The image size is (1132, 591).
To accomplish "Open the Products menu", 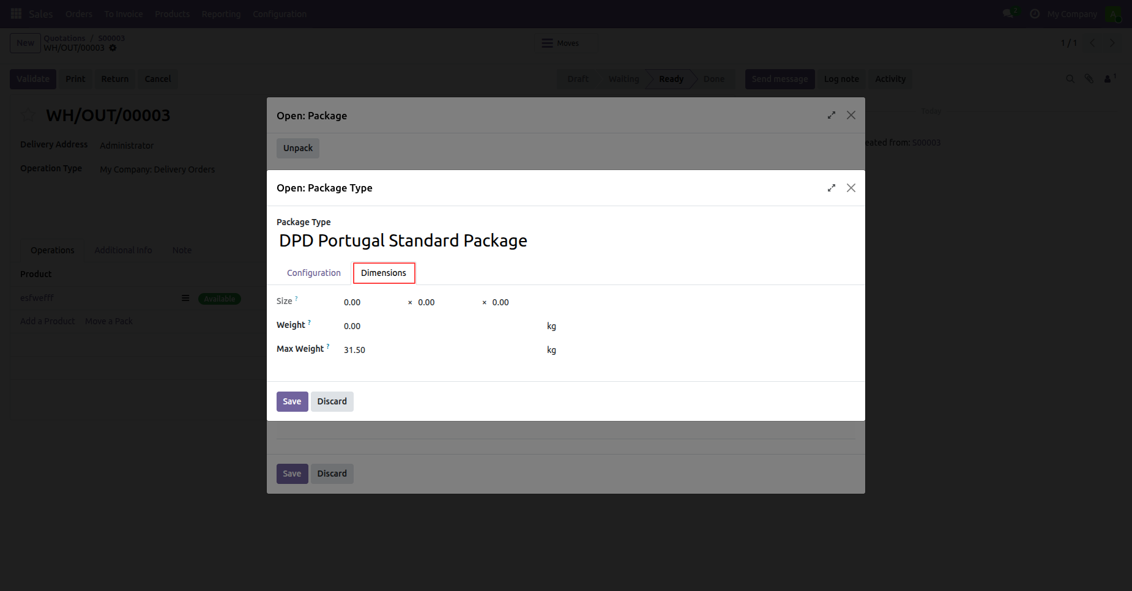I will point(173,14).
